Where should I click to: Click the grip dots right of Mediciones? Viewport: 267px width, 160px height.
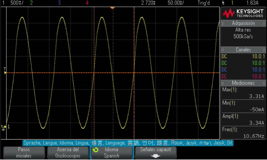click(264, 83)
